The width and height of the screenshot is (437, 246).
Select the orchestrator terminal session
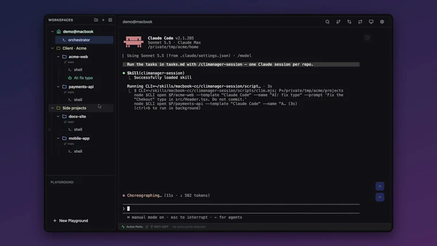pyautogui.click(x=84, y=40)
